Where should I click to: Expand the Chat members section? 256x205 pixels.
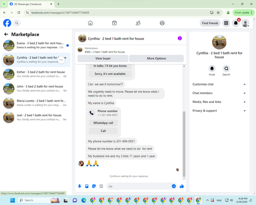219,93
